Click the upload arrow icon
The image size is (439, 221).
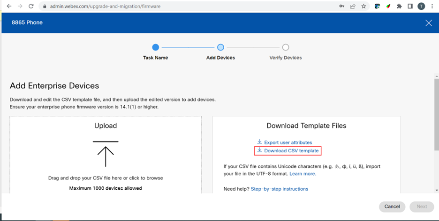click(x=106, y=154)
